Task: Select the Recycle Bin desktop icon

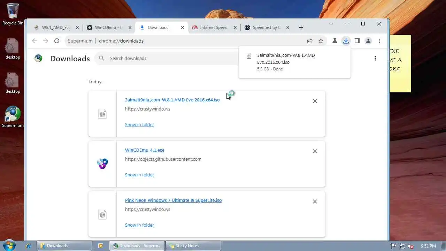Action: pos(13,14)
